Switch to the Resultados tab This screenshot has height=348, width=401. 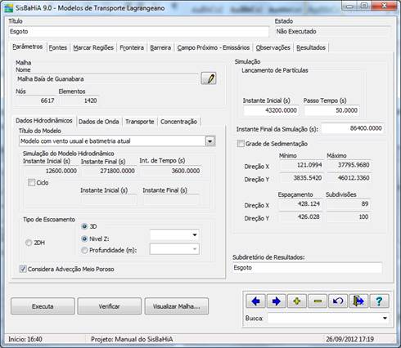(x=311, y=47)
